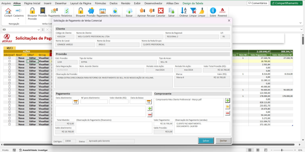Select Comprovante Meu Cliente Preferencial - Março.pdf
305x152 pixels.
click(x=179, y=99)
